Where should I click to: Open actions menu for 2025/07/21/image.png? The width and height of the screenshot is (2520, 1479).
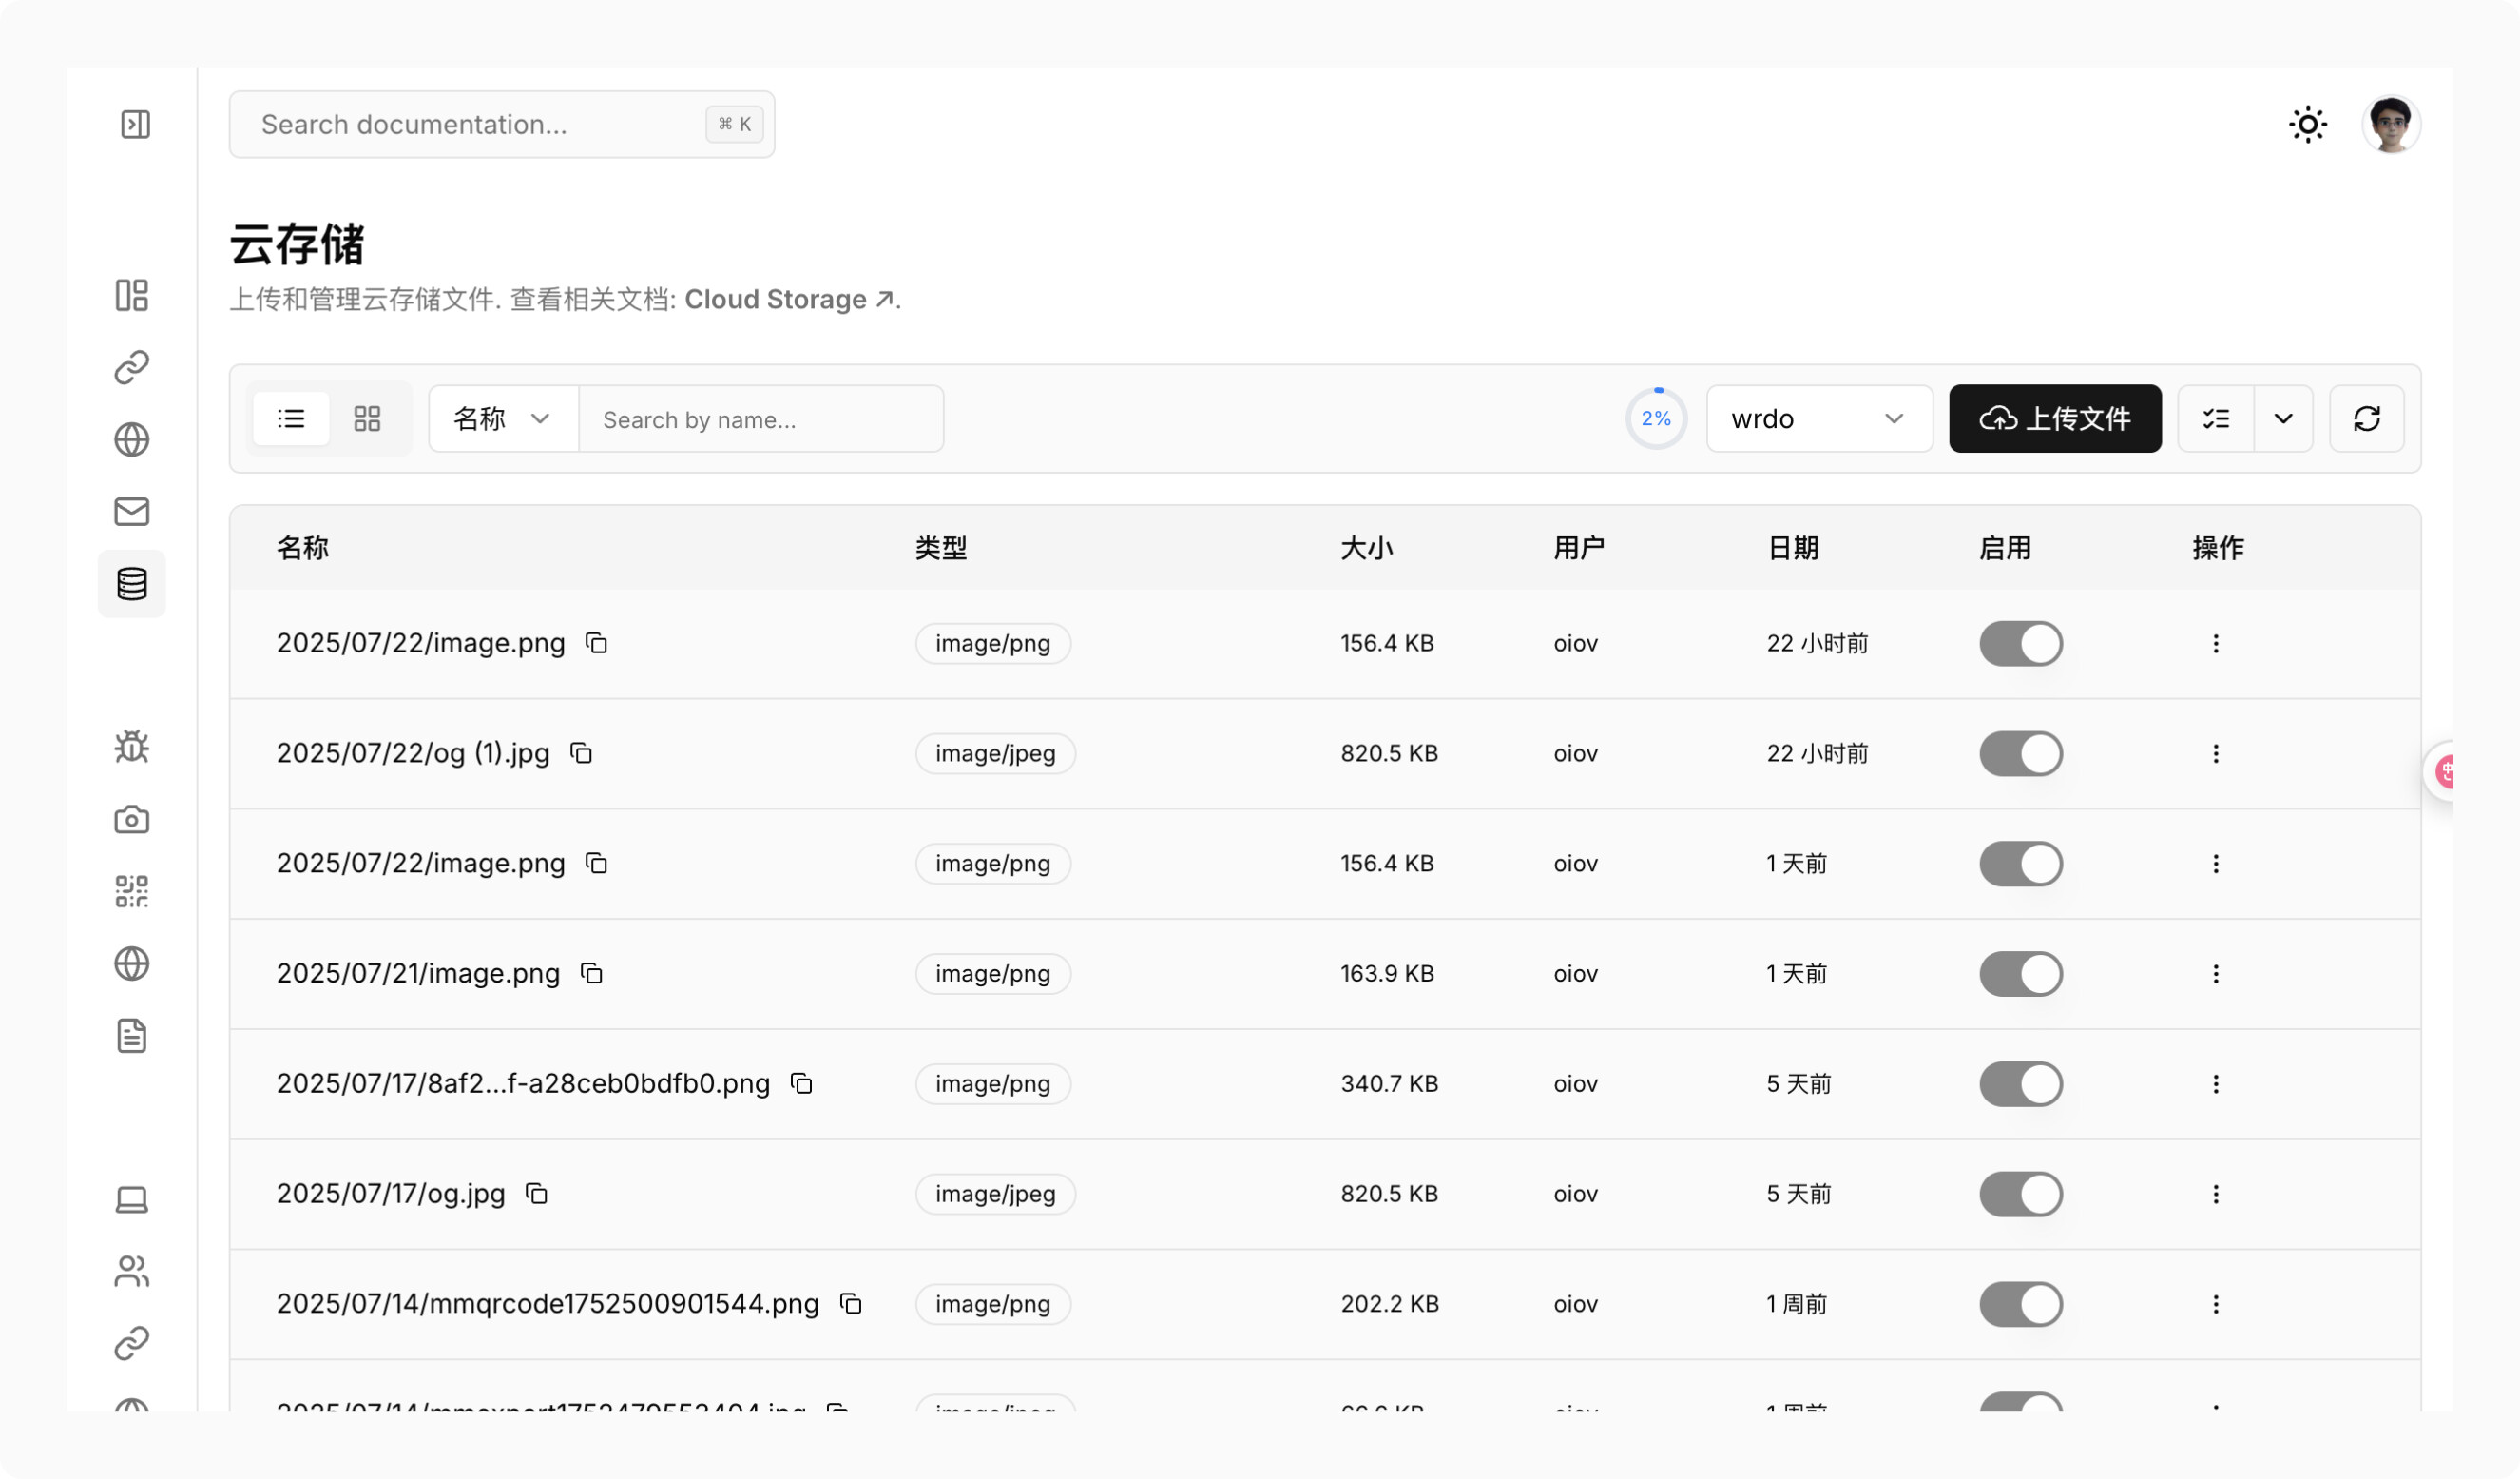pos(2216,974)
